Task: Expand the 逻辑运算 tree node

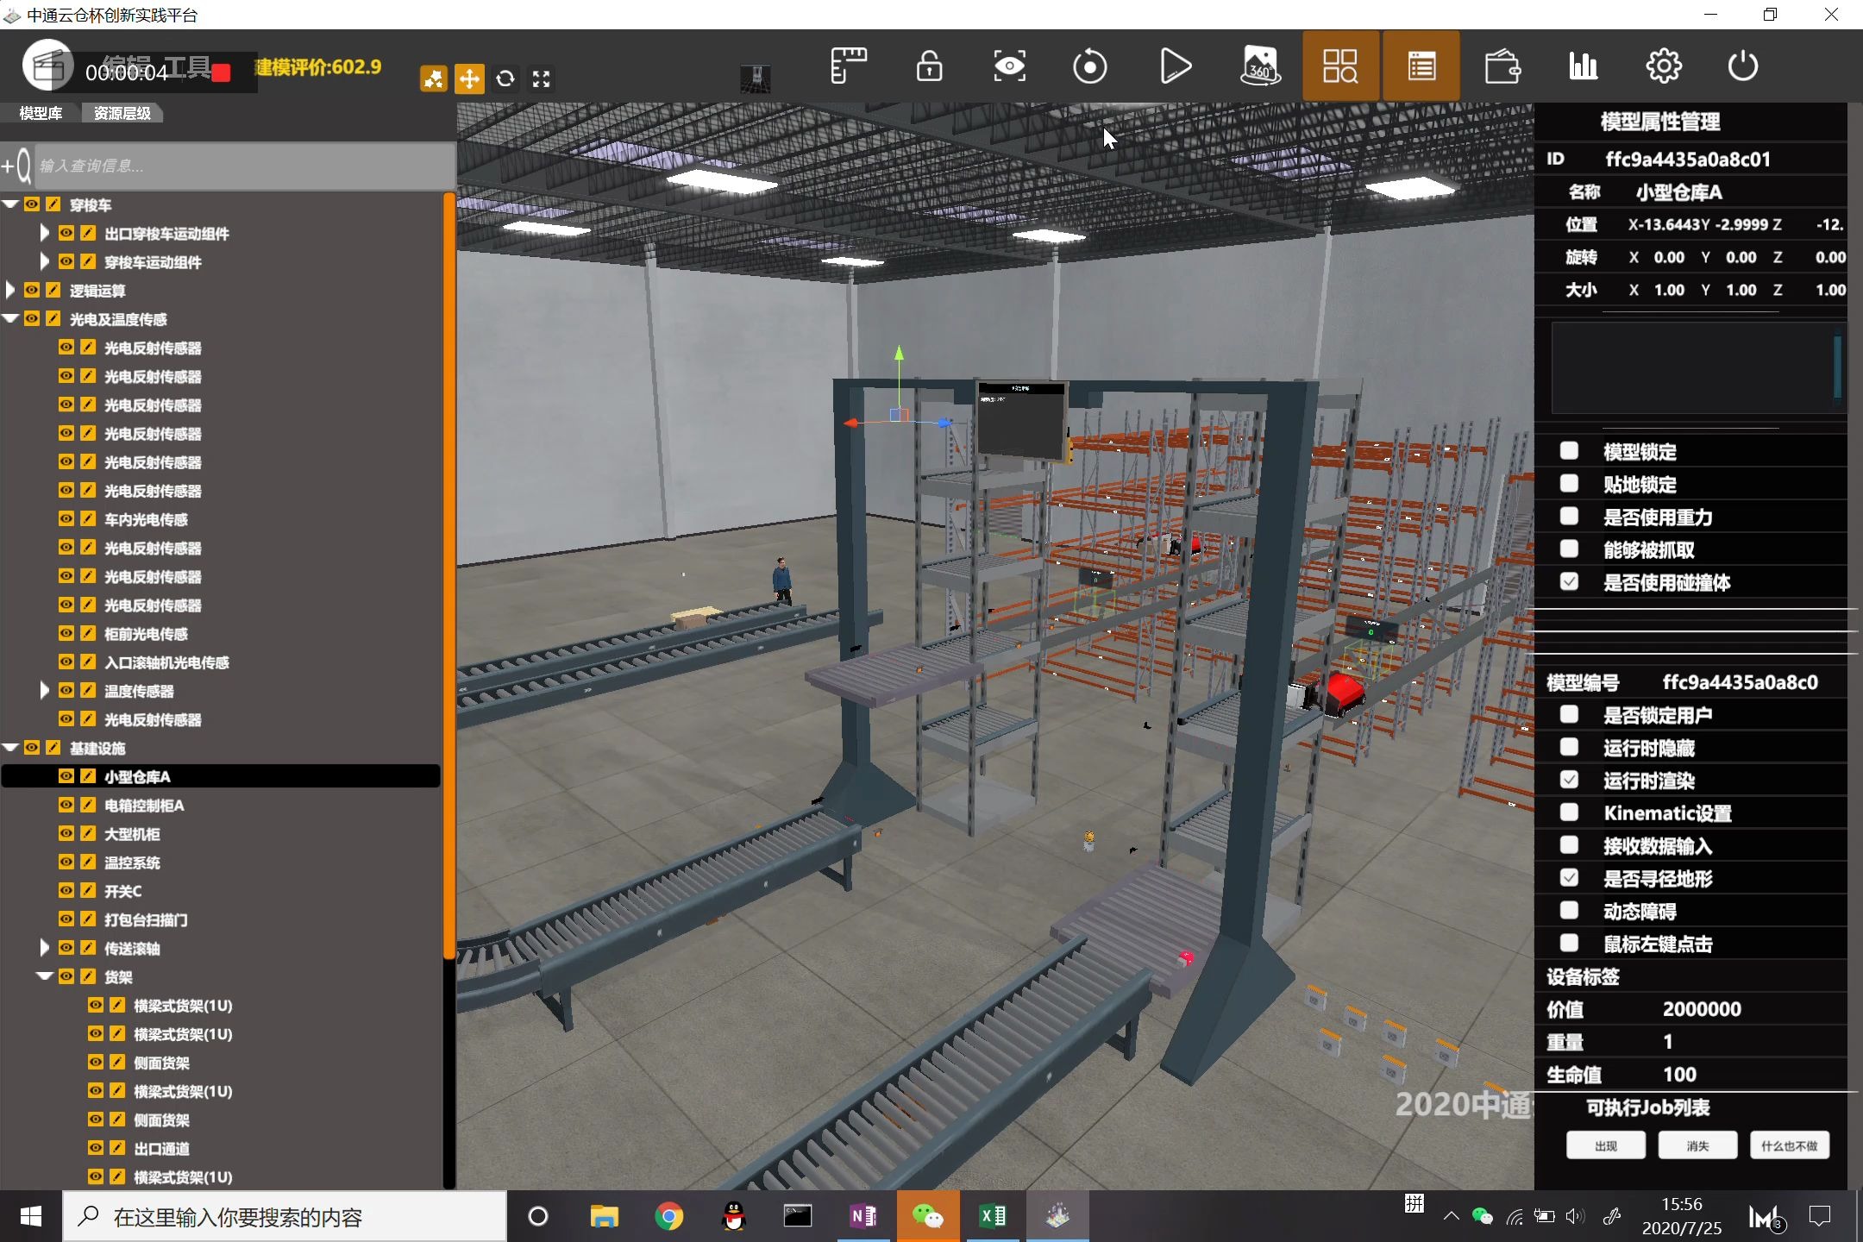Action: 11,290
